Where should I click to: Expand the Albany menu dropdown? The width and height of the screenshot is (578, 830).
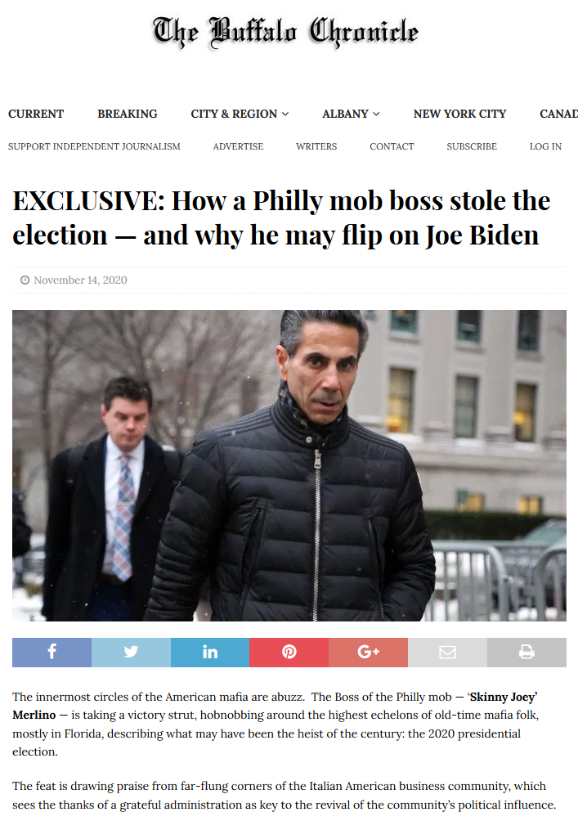point(351,114)
